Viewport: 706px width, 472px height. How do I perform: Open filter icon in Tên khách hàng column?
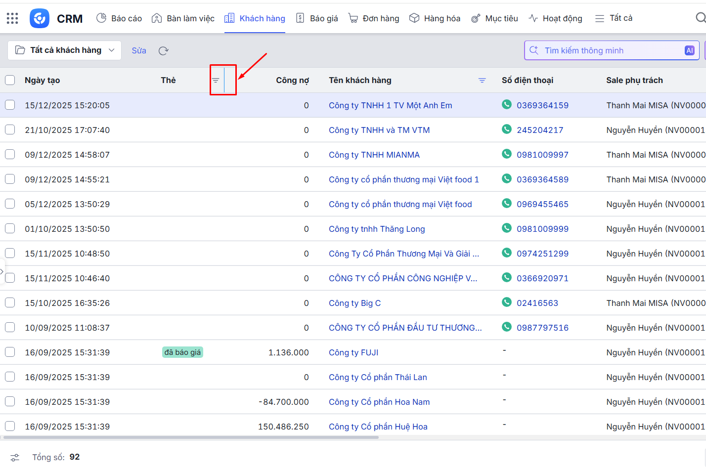482,80
